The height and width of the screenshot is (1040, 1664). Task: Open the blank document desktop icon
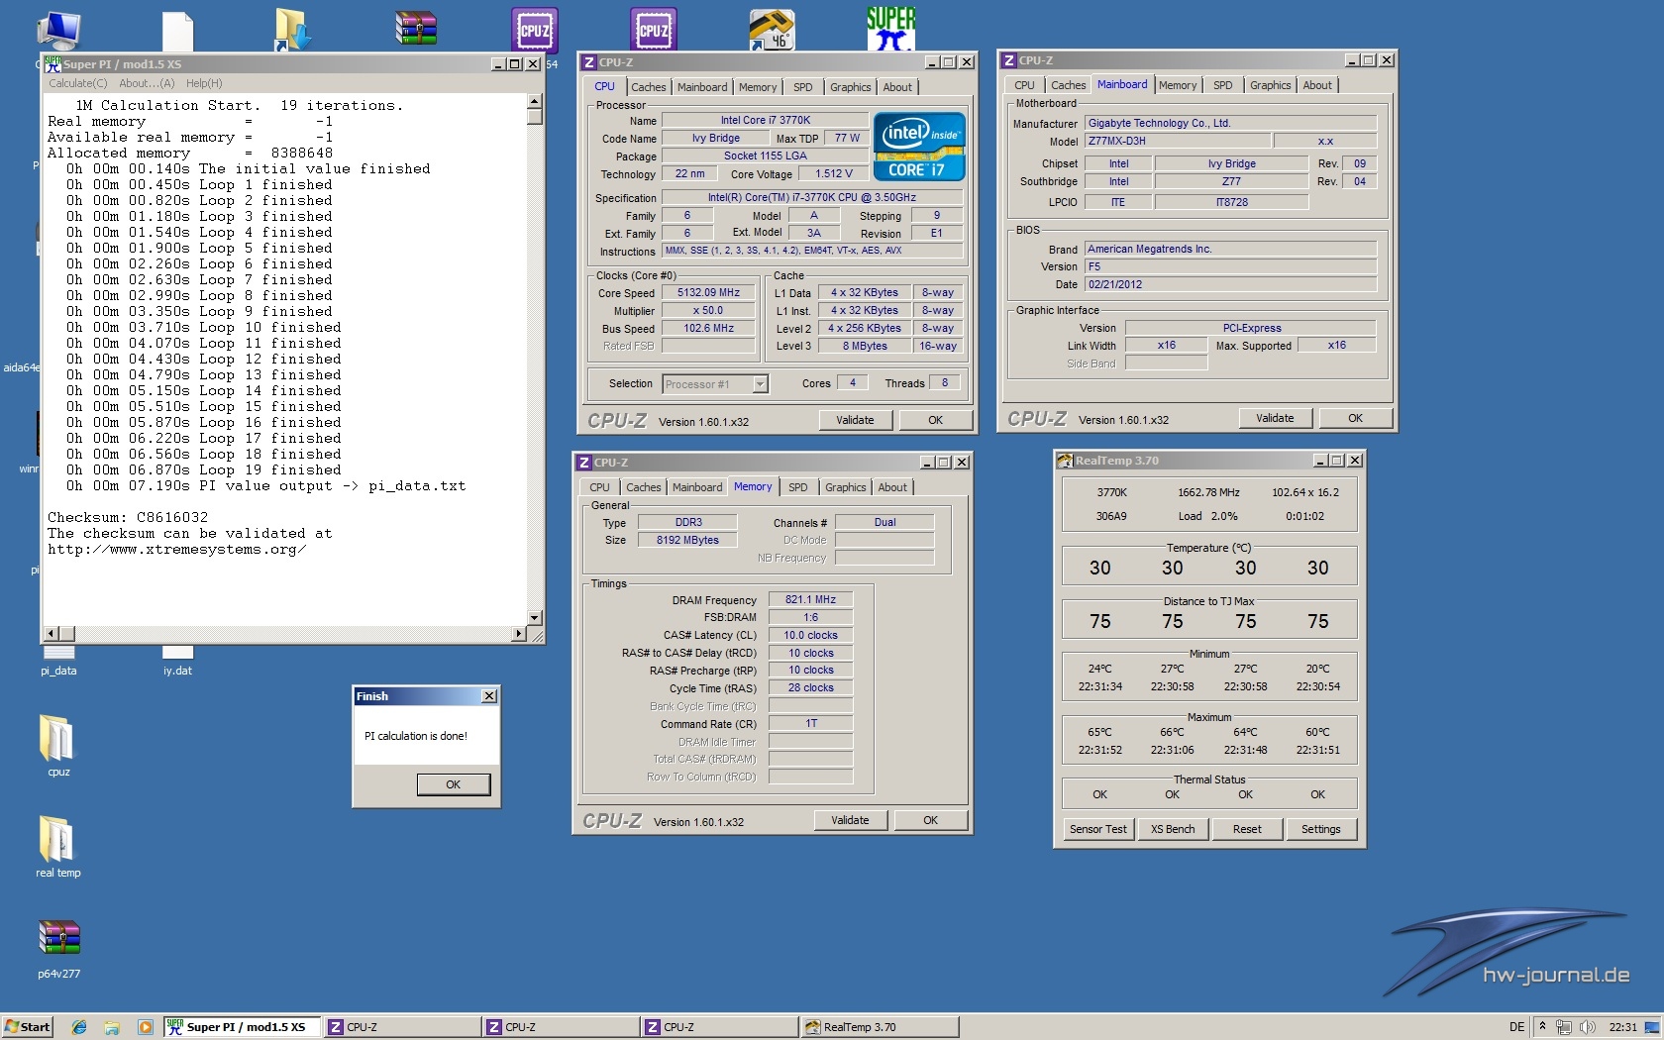coord(177,31)
